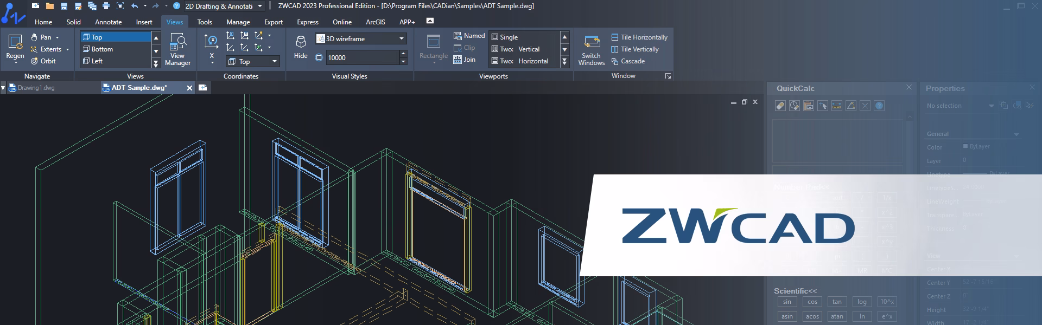The height and width of the screenshot is (325, 1042).
Task: Join viewports using Join icon
Action: tap(465, 60)
